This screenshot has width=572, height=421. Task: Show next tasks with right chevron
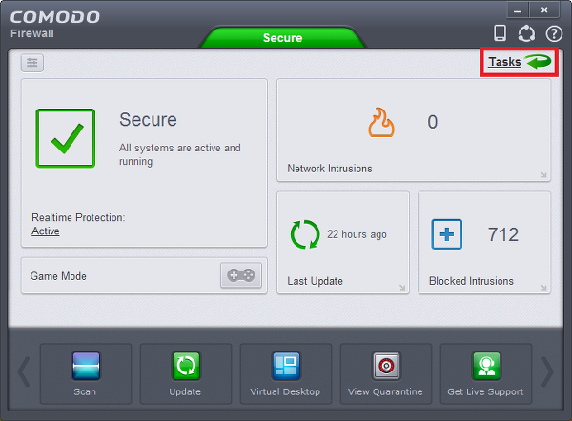click(547, 372)
